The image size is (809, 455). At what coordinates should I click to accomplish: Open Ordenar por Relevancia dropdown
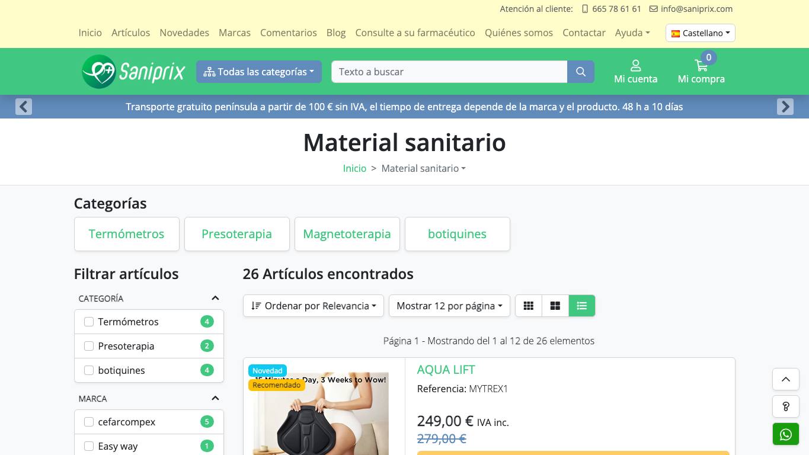tap(314, 306)
